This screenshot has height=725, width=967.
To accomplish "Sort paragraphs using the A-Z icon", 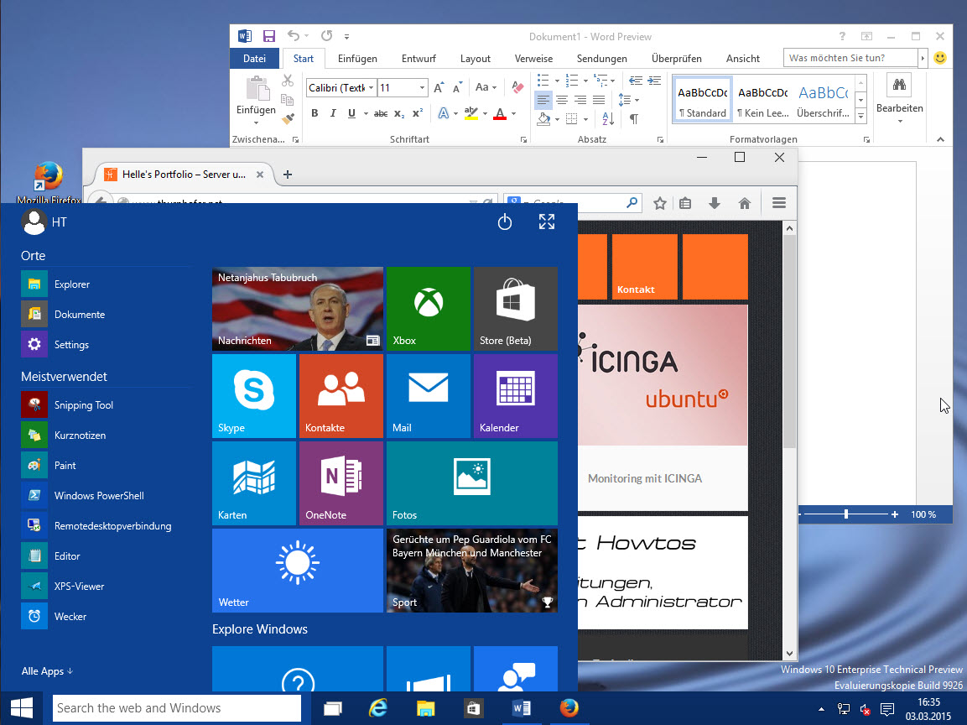I will 608,118.
